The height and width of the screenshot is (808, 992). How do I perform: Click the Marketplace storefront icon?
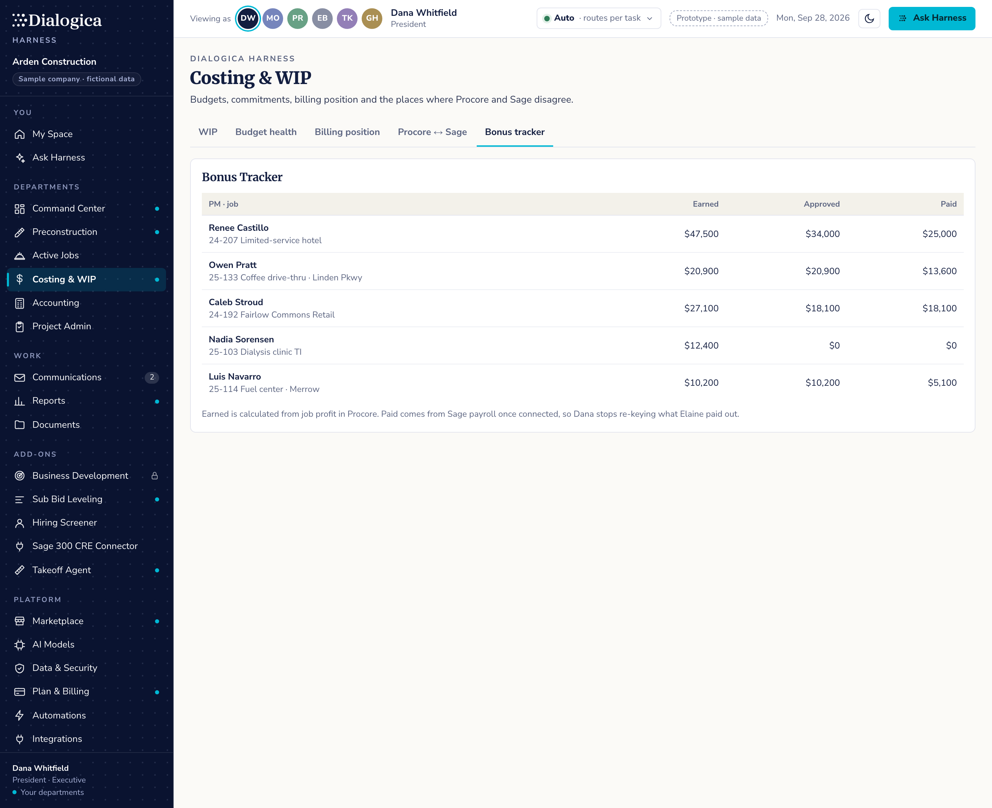tap(20, 621)
